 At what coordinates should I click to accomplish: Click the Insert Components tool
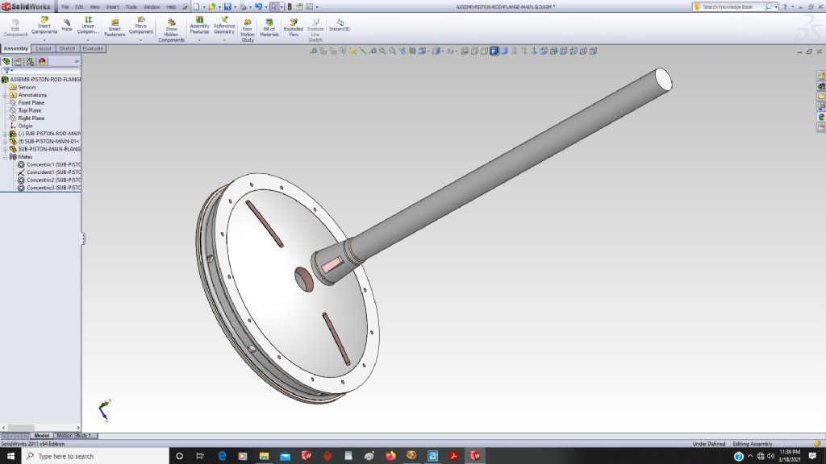[x=44, y=25]
